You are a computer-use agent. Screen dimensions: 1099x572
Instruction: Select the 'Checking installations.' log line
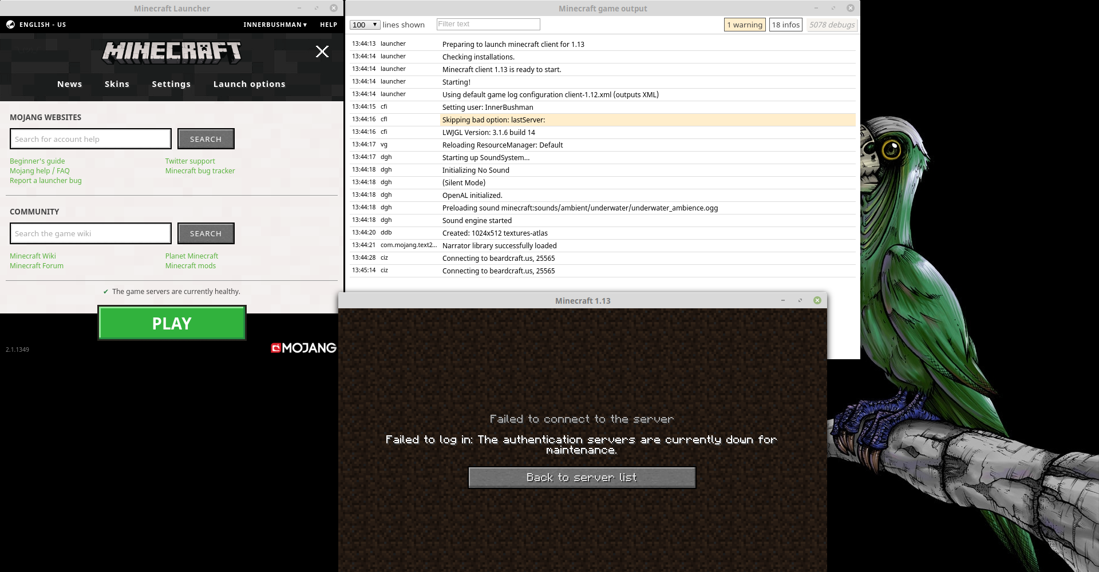pos(603,57)
